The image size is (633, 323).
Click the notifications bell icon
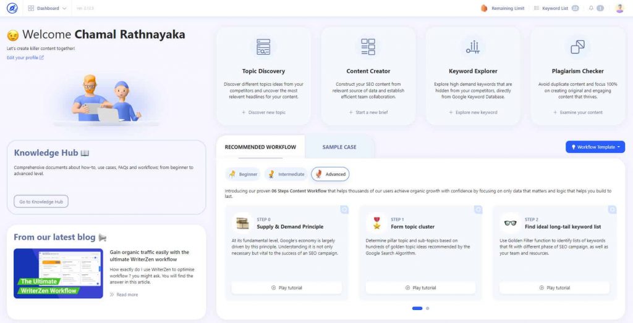coord(591,8)
